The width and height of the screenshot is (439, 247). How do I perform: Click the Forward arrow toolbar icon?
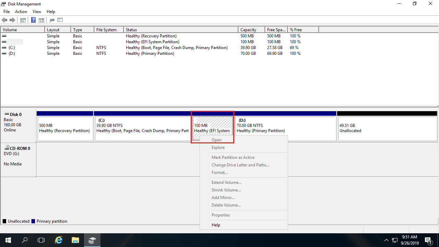point(12,20)
